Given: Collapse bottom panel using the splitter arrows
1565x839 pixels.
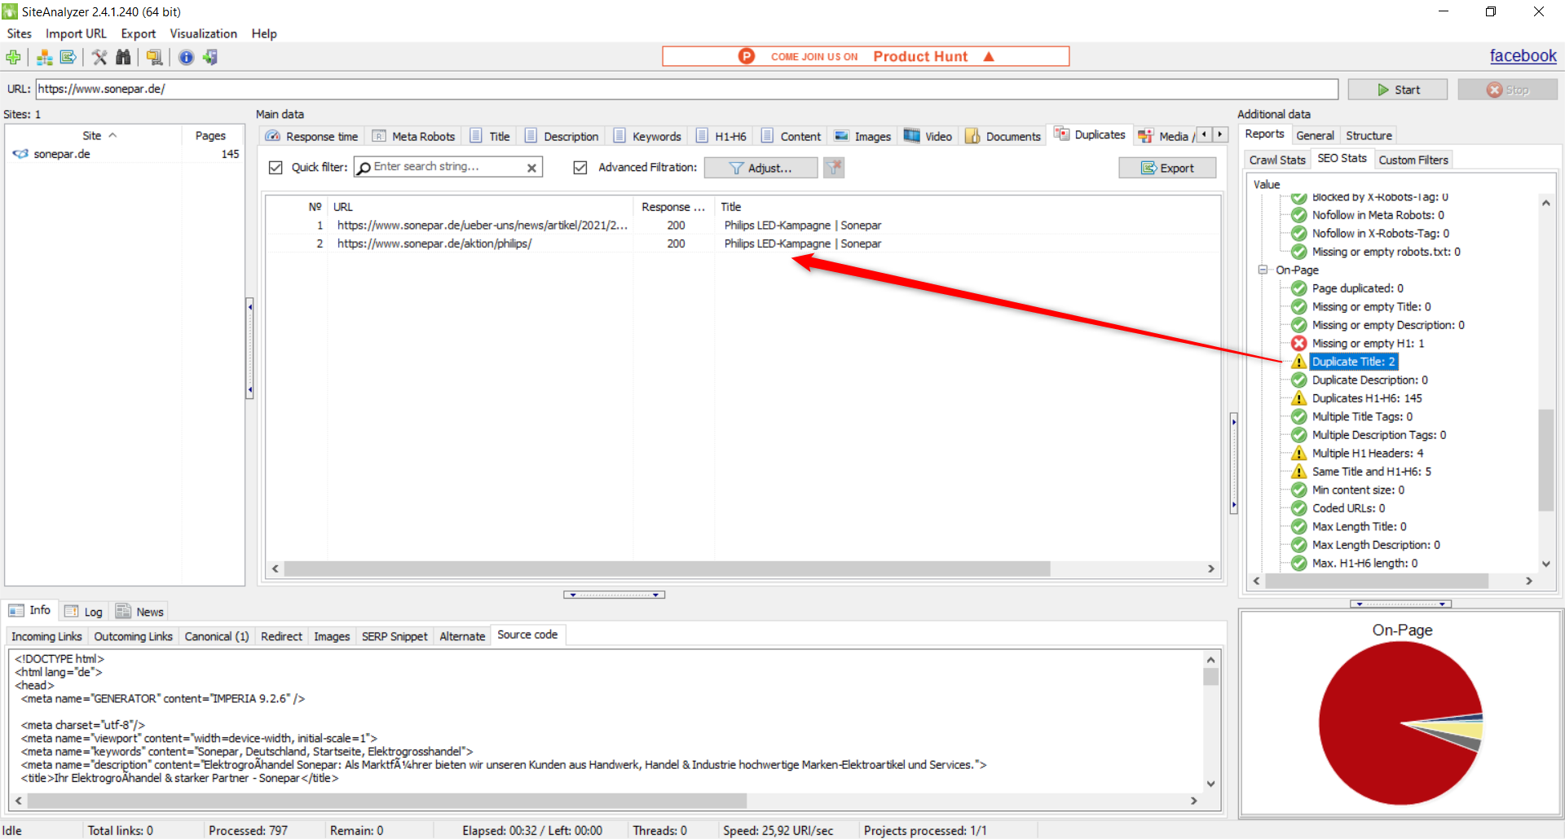Looking at the screenshot, I should point(614,595).
